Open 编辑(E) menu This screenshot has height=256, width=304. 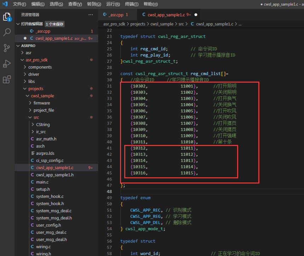[x=38, y=4]
